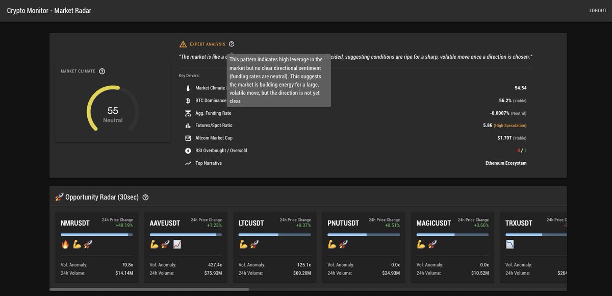This screenshot has height=296, width=612.
Task: Click the thermometer icon for Market Climate
Action: tap(188, 88)
